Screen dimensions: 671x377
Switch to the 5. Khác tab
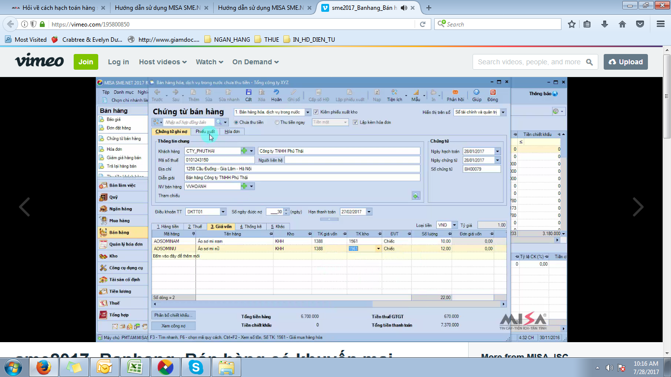coord(278,226)
